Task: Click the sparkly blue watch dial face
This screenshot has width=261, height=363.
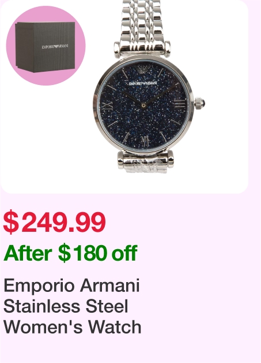Action: coord(143,105)
